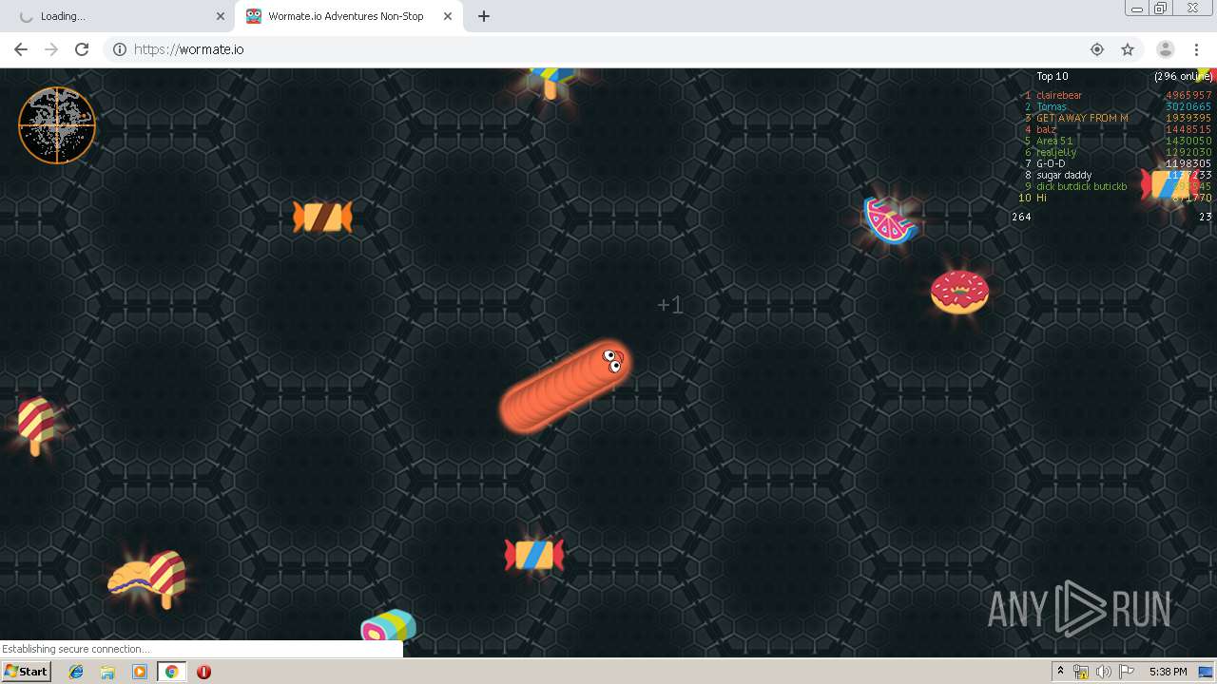Screen dimensions: 1217x684
Task: Click leaderboard entry sugar daddy
Action: pyautogui.click(x=1064, y=175)
